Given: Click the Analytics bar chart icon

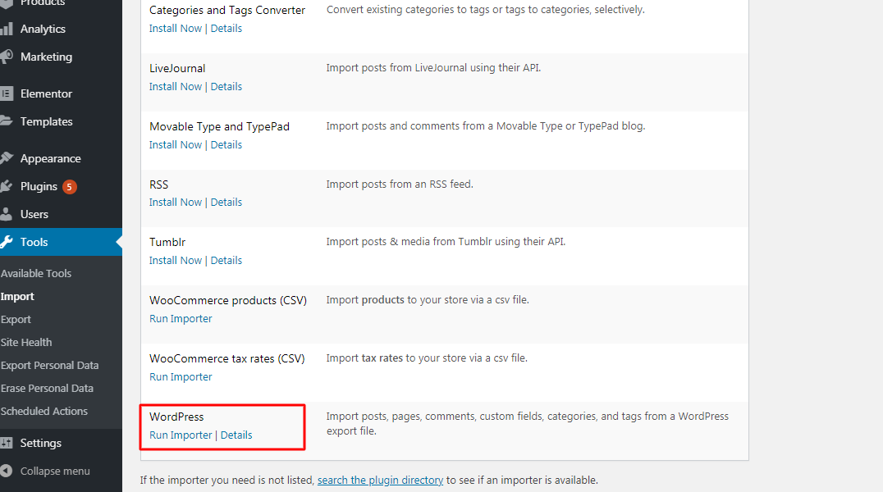Looking at the screenshot, I should [x=7, y=29].
